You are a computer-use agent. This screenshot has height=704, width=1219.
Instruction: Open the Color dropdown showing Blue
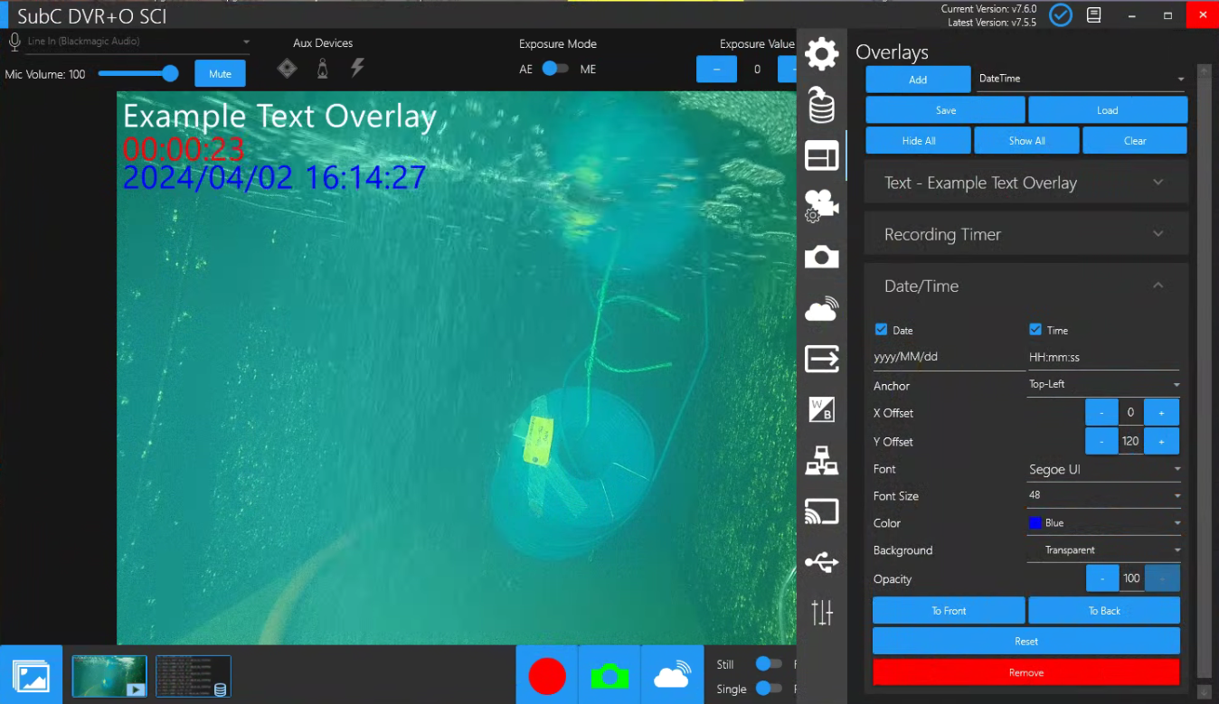coord(1103,523)
